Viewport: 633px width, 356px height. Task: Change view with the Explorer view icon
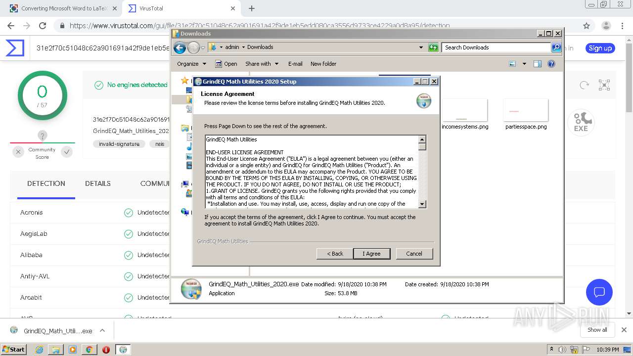coord(512,64)
